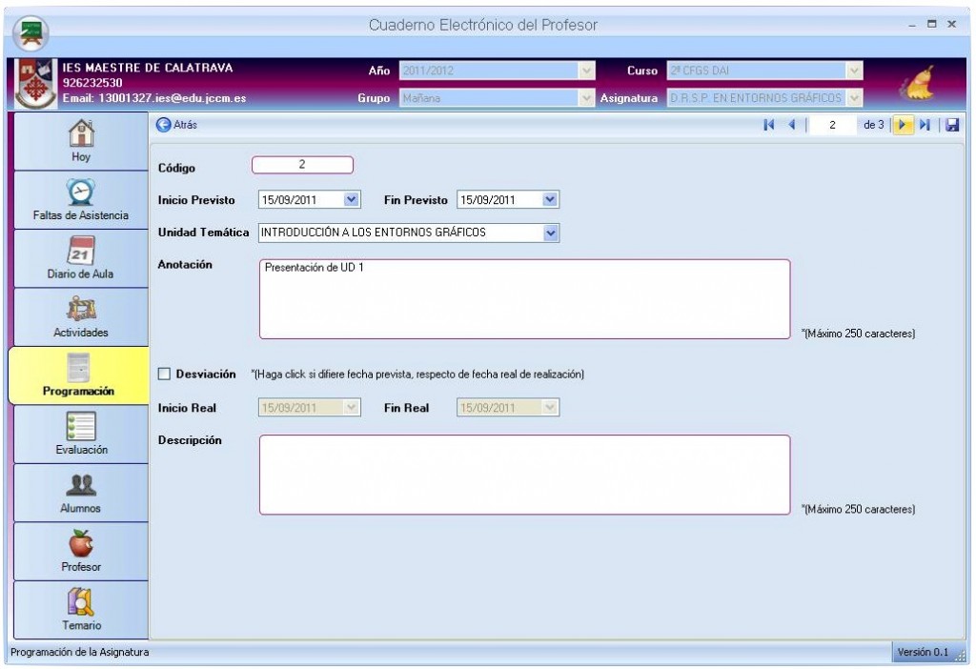This screenshot has height=669, width=976.
Task: Go to the previous record
Action: (x=792, y=125)
